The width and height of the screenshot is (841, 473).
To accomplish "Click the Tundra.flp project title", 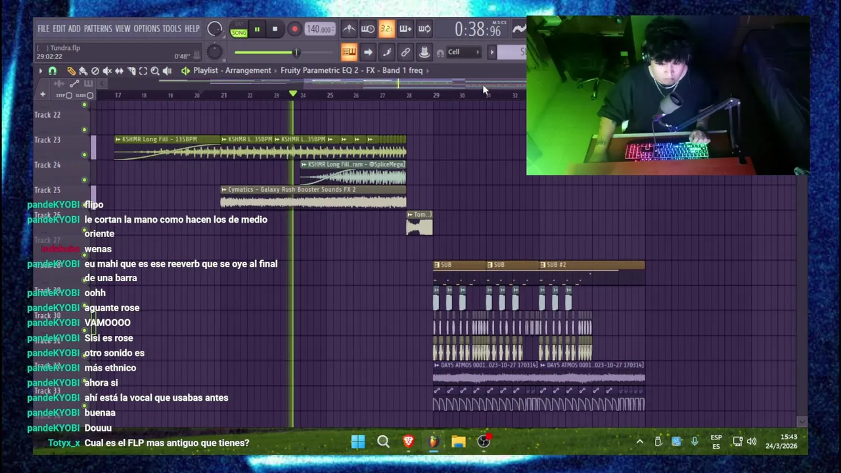I will (65, 48).
